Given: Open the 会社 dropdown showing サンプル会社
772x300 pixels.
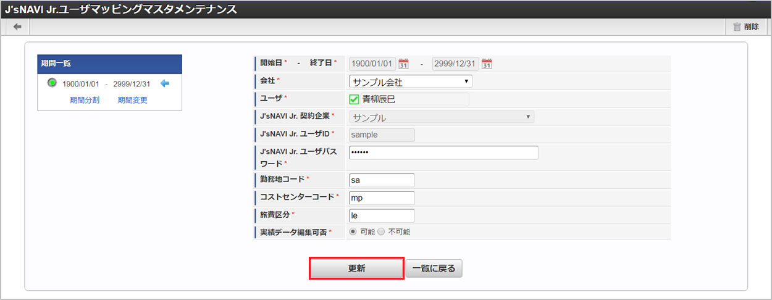Looking at the screenshot, I should (411, 81).
